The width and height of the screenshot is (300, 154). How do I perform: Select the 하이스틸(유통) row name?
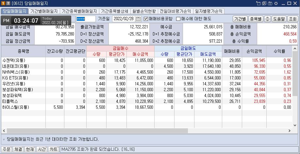point(16,107)
